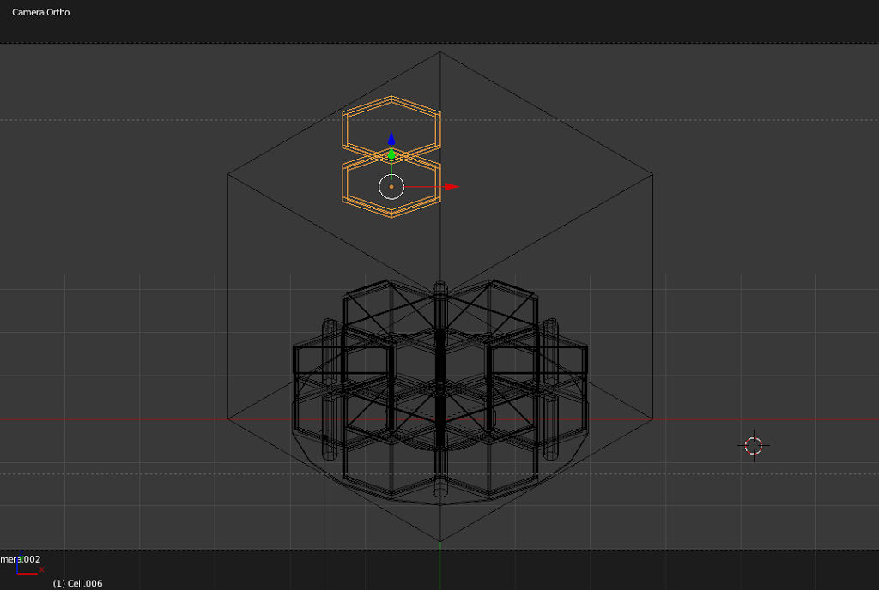This screenshot has height=590, width=879.
Task: Click the bottom apex of the camera frame
Action: tap(440, 541)
